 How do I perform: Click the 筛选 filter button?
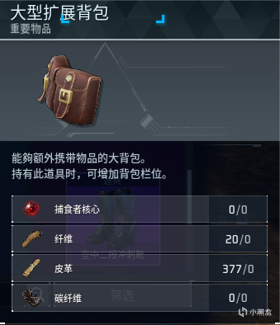coord(122,294)
